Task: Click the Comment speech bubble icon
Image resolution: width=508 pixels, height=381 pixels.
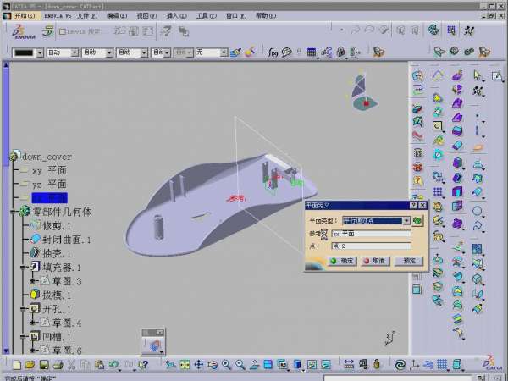Action: [287, 52]
